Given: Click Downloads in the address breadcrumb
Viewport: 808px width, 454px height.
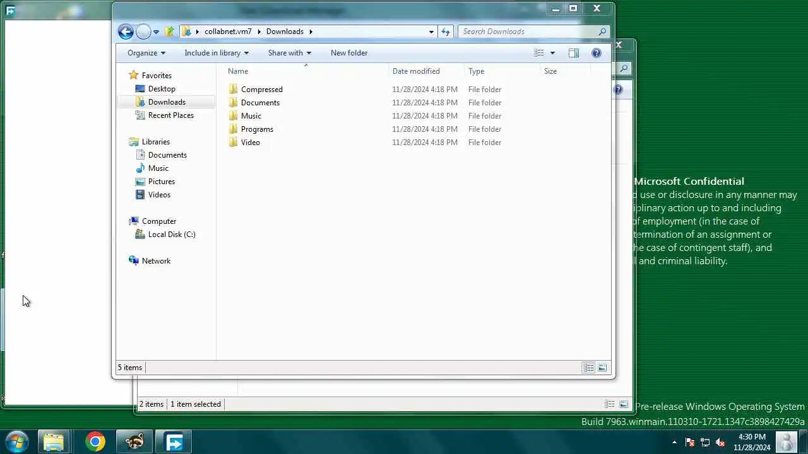Looking at the screenshot, I should pos(285,32).
